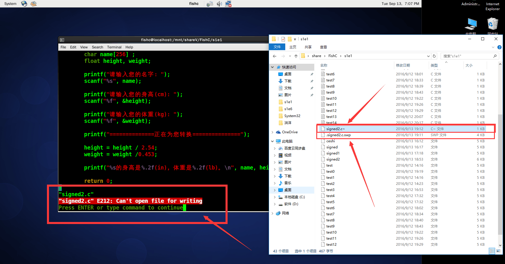Expand the OneDrive tree node
This screenshot has height=264, width=505.
(x=273, y=132)
